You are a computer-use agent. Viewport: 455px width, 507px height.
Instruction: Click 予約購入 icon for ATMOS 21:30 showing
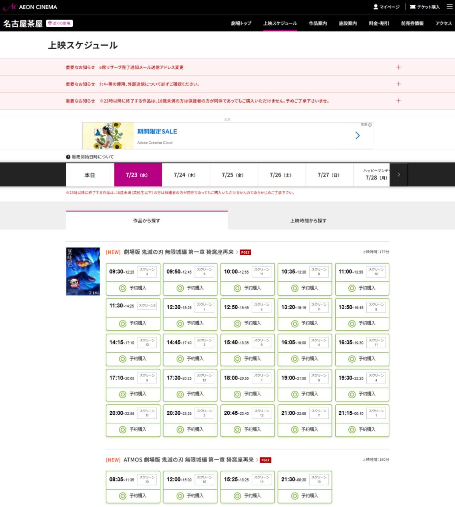(294, 496)
